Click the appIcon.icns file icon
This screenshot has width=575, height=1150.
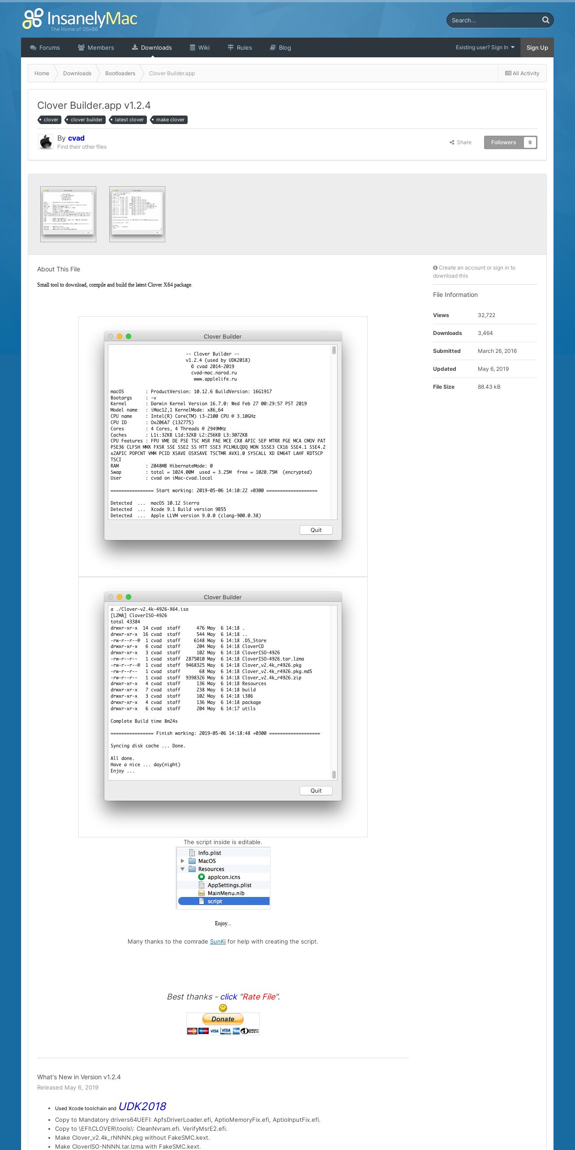coord(202,877)
